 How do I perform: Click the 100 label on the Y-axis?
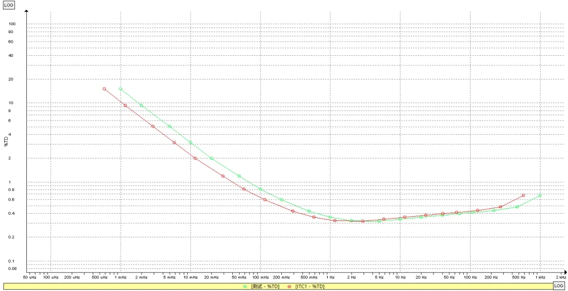coord(12,24)
